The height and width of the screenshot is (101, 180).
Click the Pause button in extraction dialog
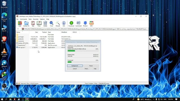(91, 66)
